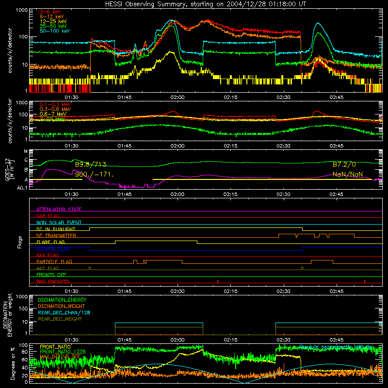Click the DECIMATION_WEIGHT legend label

click(x=62, y=306)
